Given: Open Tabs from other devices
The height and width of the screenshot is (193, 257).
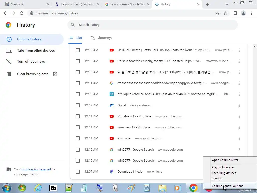Looking at the screenshot, I should click(32, 50).
